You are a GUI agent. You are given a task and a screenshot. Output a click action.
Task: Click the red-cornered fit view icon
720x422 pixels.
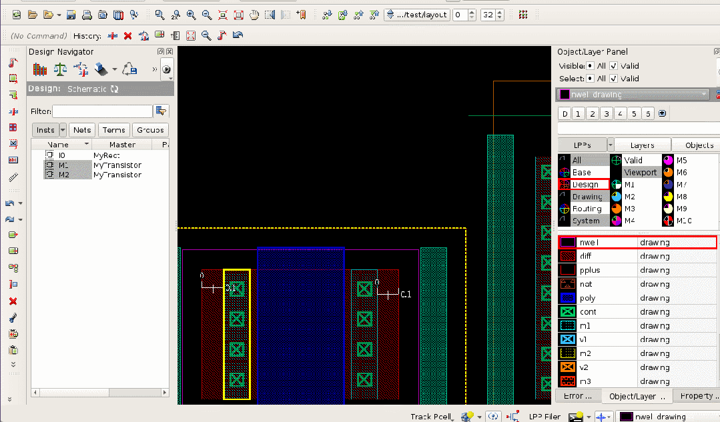tap(223, 15)
